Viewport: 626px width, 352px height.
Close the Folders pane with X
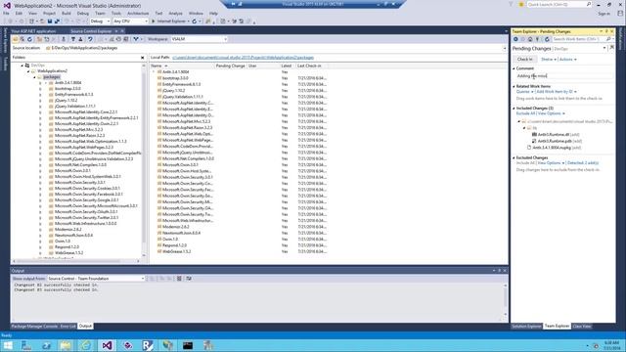143,58
